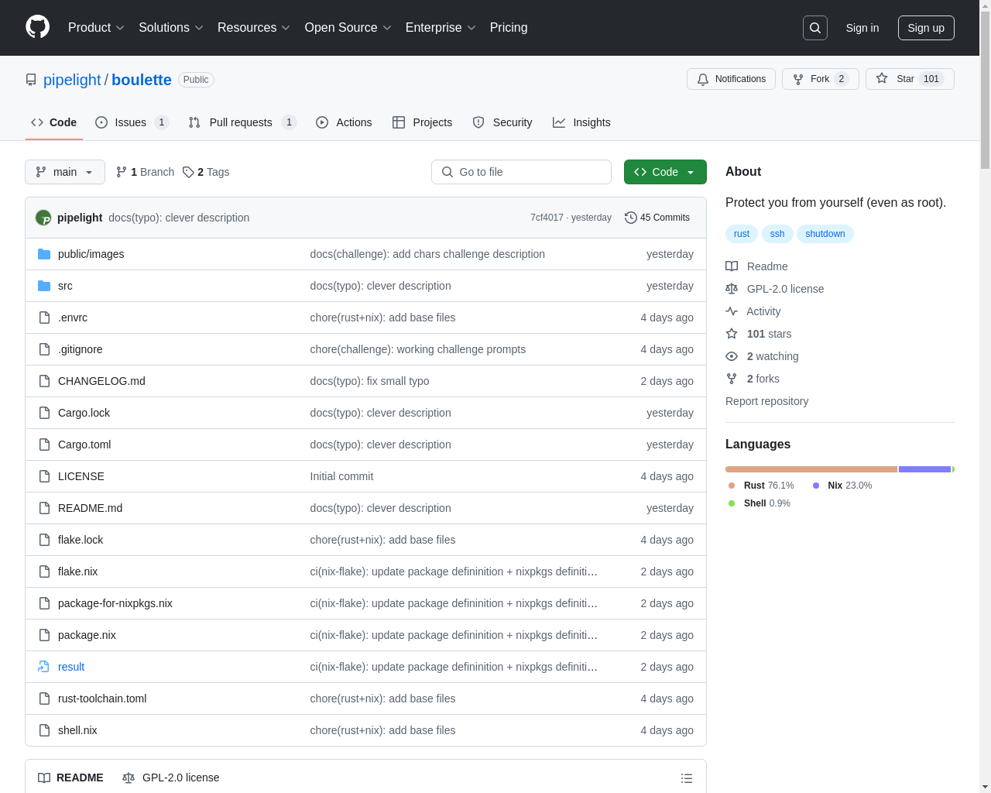Switch to the Insights tab
This screenshot has width=991, height=793.
pyautogui.click(x=581, y=122)
